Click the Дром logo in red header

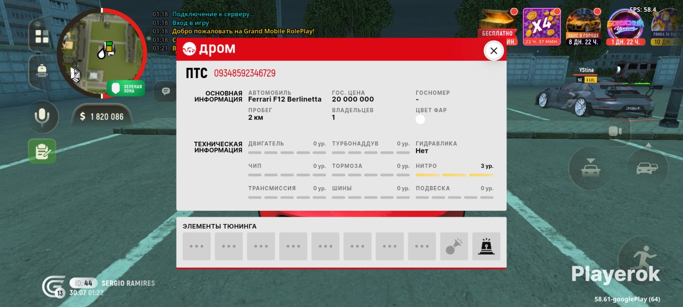pos(209,49)
